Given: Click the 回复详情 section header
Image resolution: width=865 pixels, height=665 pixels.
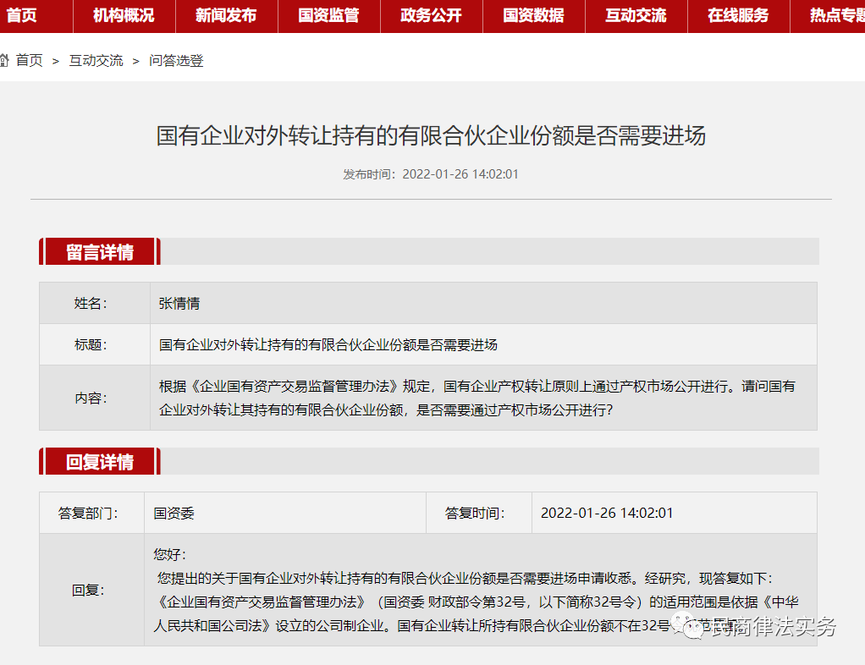Looking at the screenshot, I should coord(99,461).
